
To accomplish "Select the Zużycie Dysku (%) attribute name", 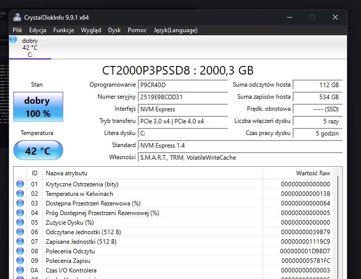I will click(70, 223).
